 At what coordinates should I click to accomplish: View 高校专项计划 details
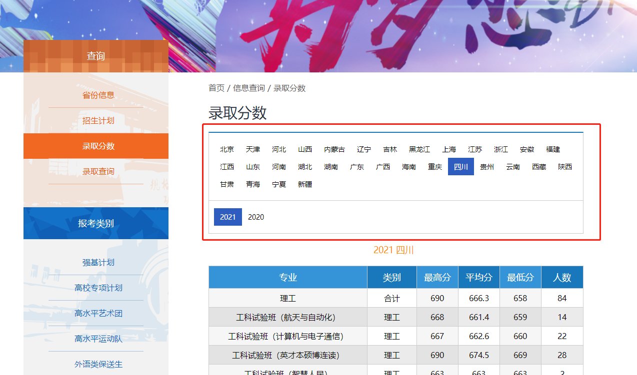pyautogui.click(x=97, y=288)
